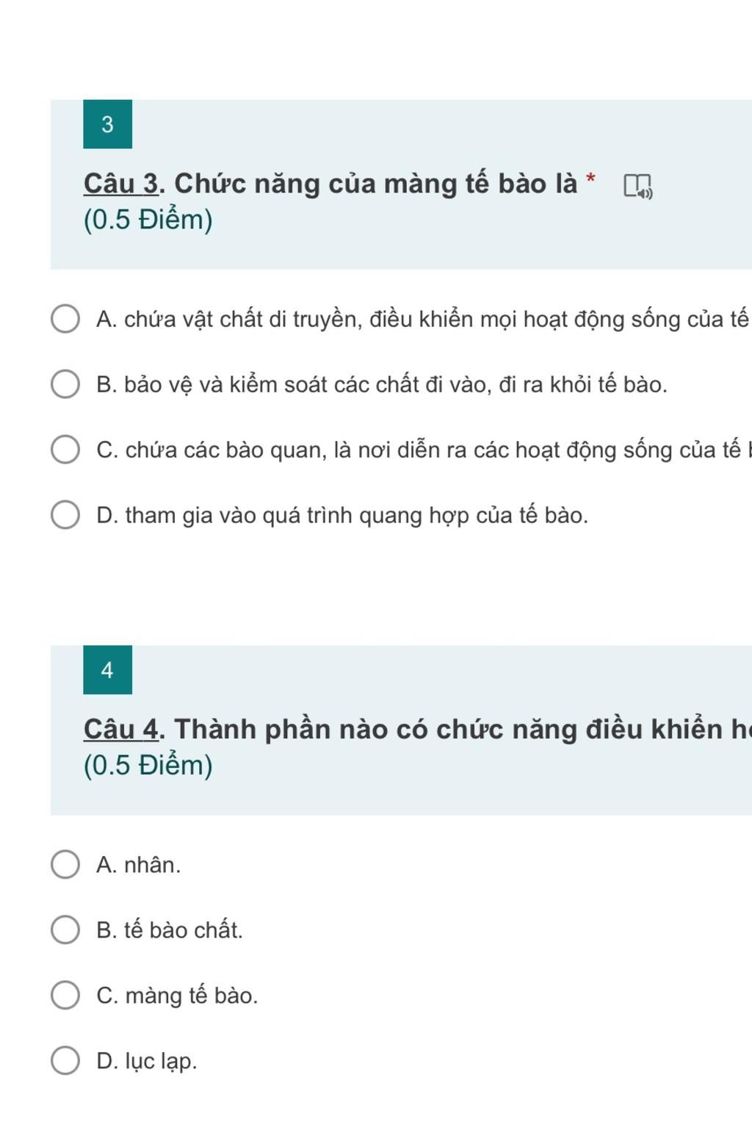The image size is (752, 1147).
Task: Click the C. màng tế bào label
Action: tap(178, 996)
